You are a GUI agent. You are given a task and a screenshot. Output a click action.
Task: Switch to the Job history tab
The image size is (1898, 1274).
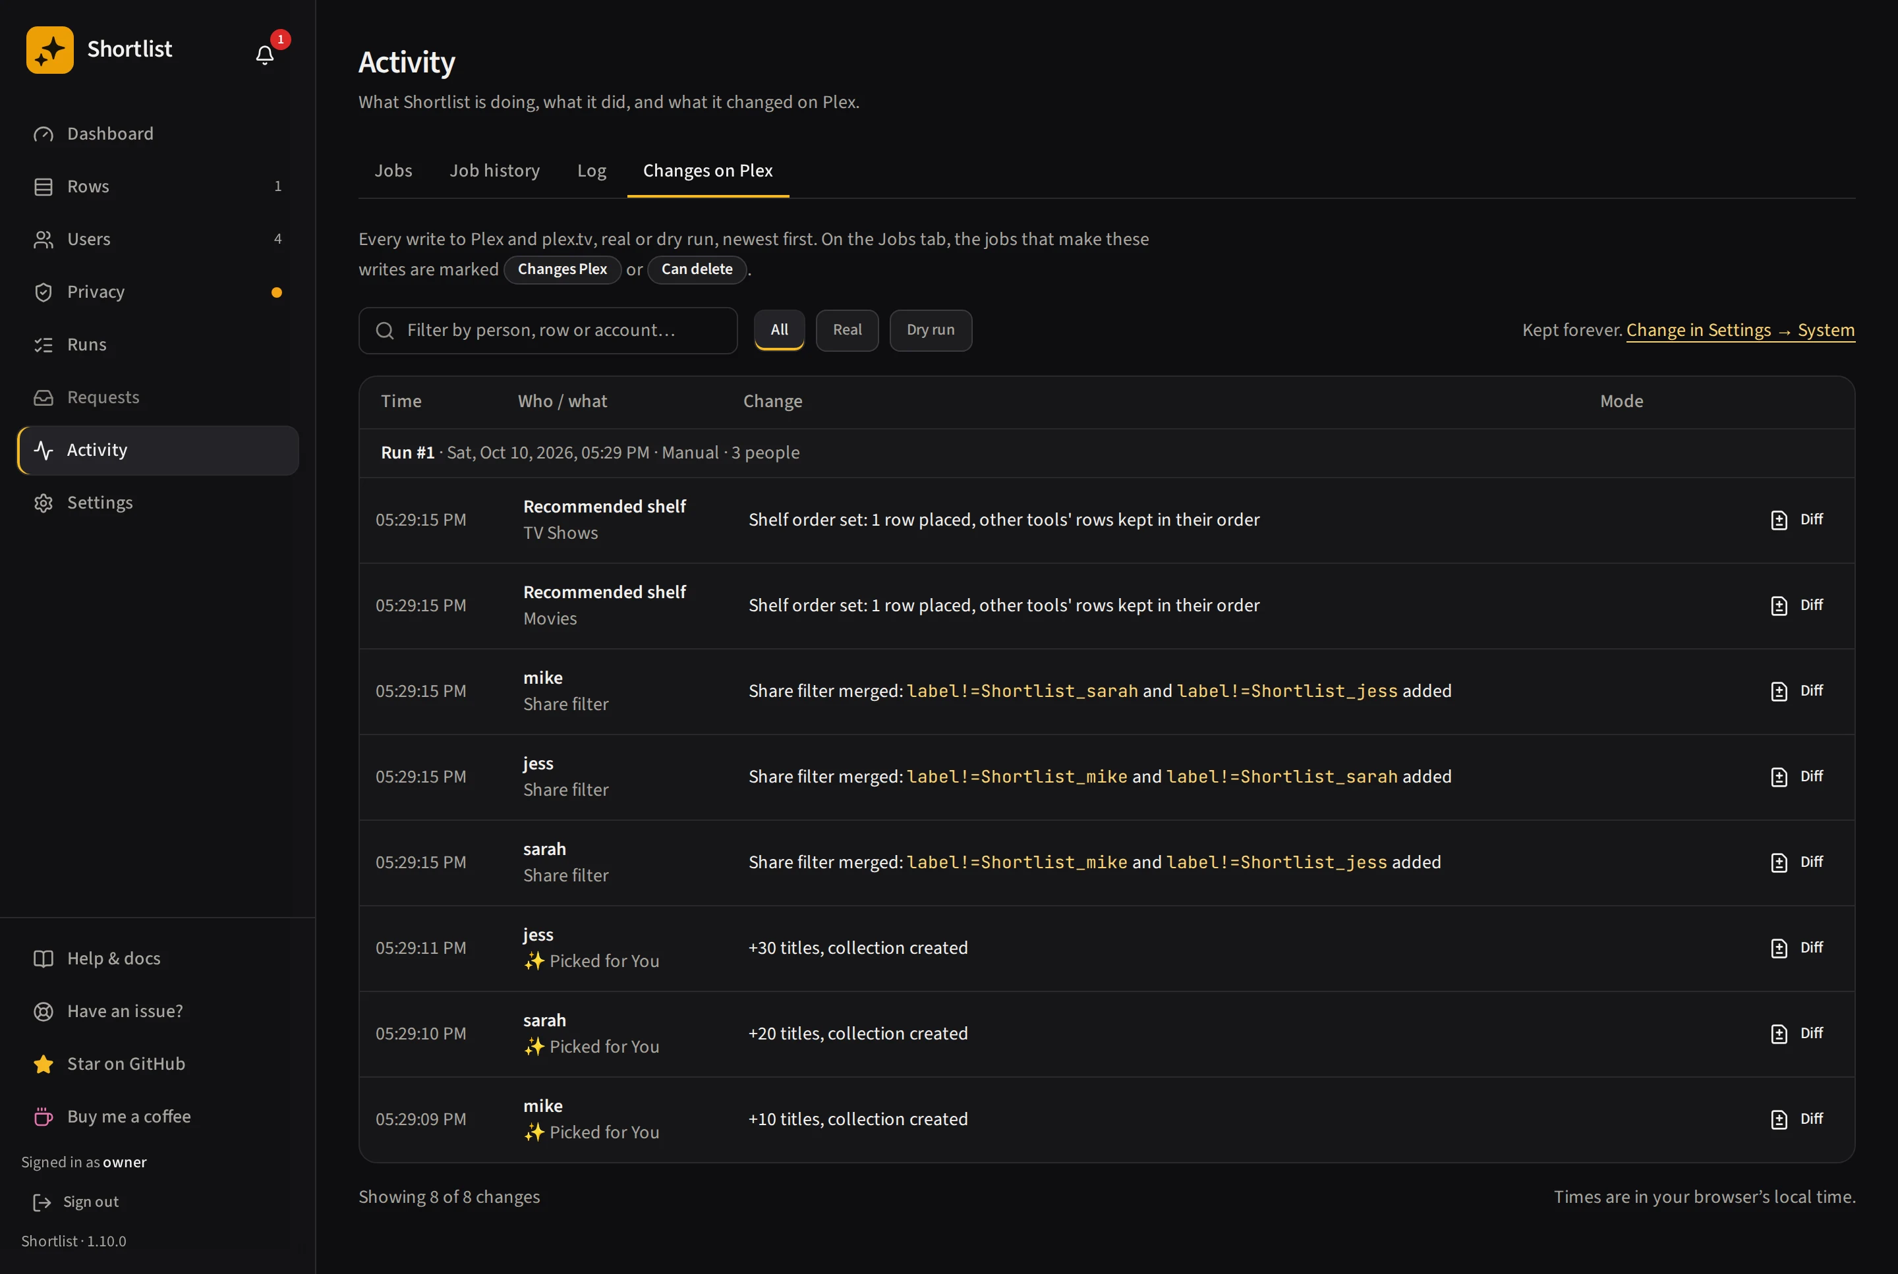[494, 171]
